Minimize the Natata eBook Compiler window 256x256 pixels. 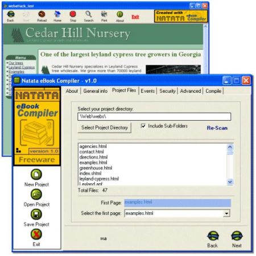coord(227,81)
